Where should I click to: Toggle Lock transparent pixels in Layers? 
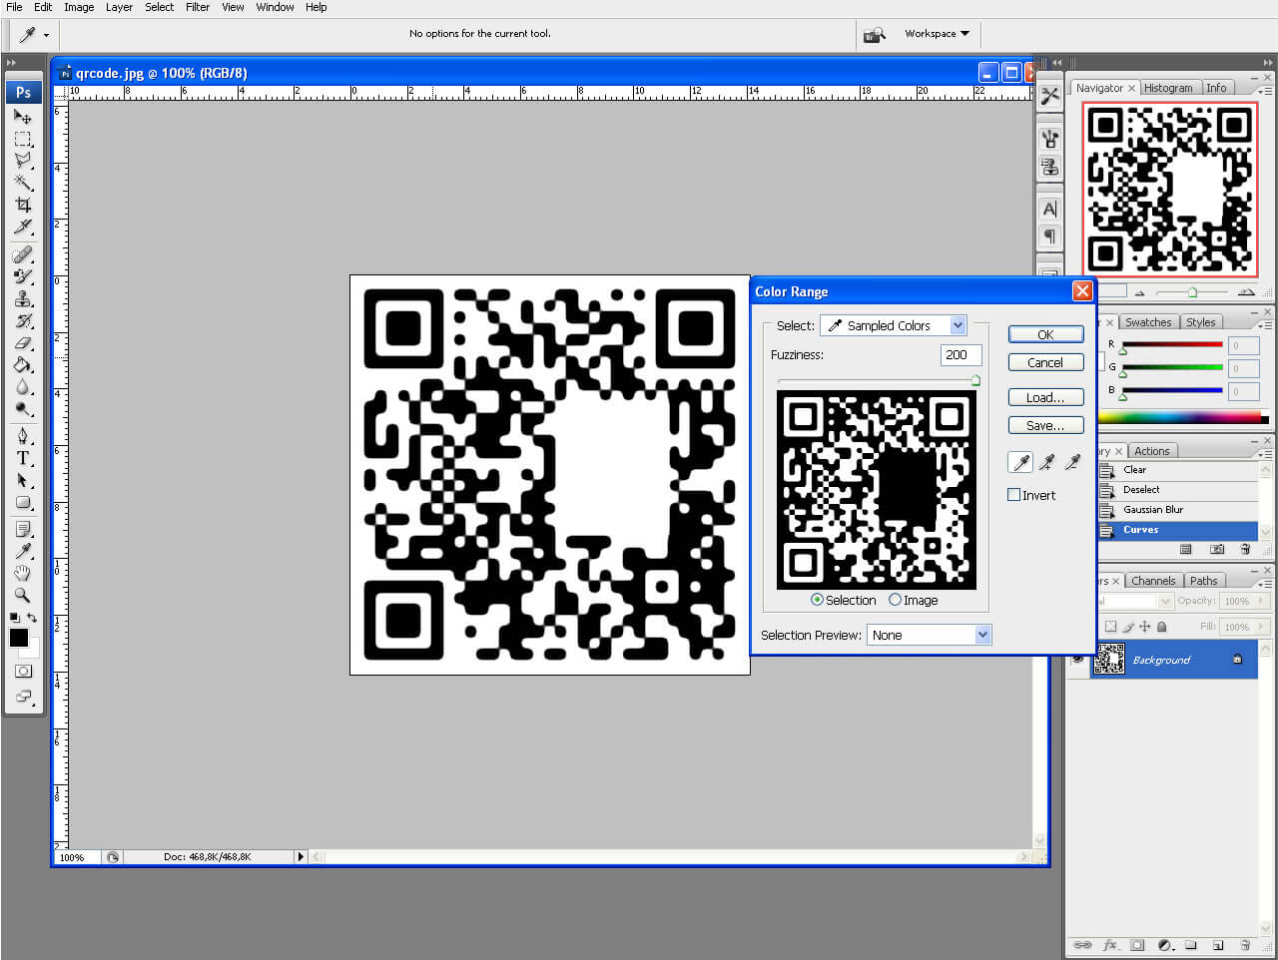pos(1110,627)
